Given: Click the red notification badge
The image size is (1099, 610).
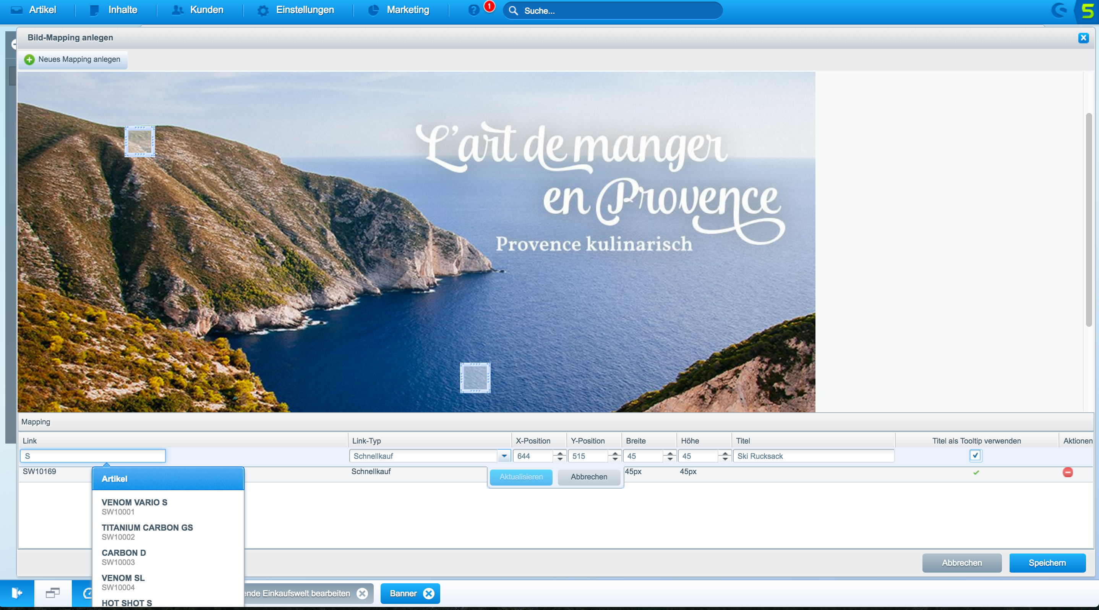Looking at the screenshot, I should (x=490, y=6).
